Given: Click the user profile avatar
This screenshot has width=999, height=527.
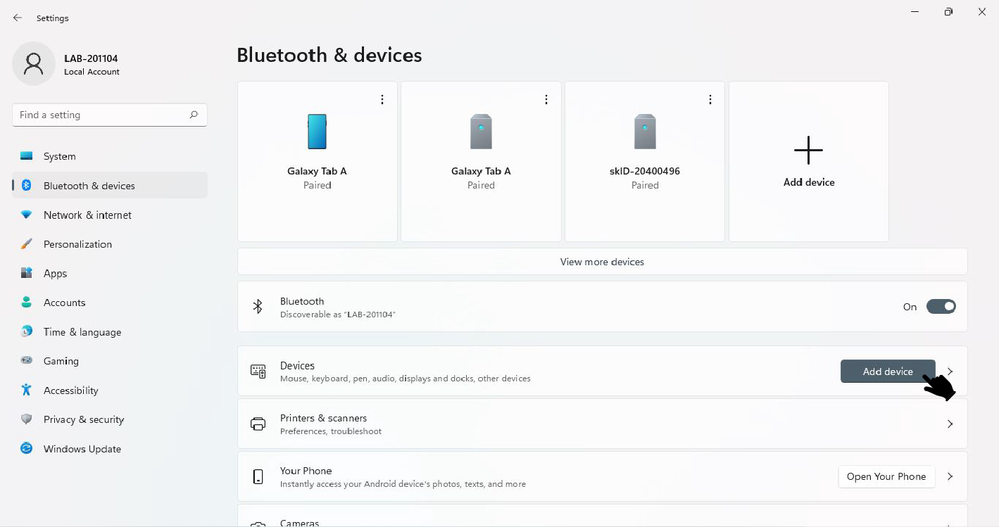Looking at the screenshot, I should [x=34, y=64].
